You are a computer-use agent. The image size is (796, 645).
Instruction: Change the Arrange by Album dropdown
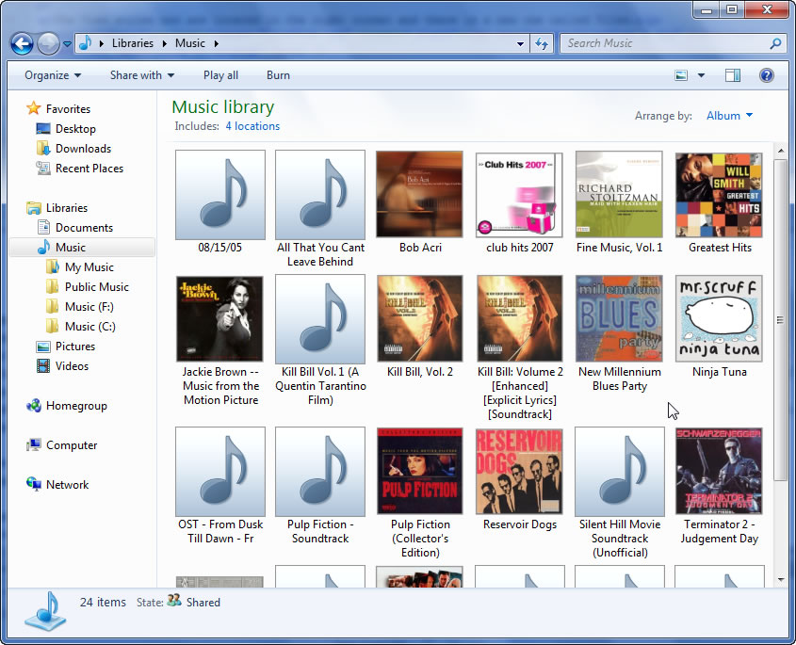pos(729,116)
